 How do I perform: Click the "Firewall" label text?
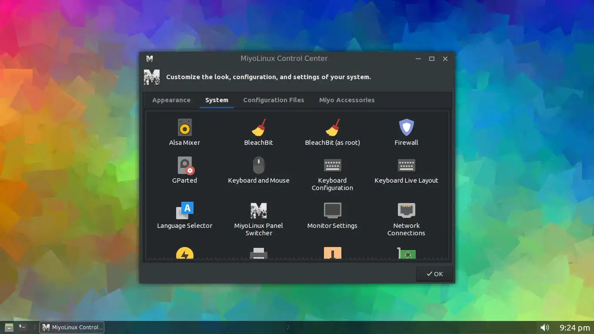click(407, 143)
